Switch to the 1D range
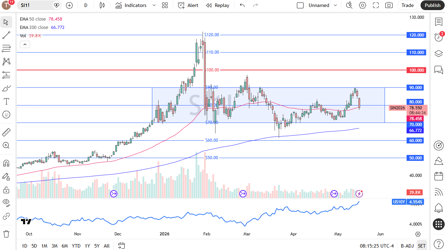Screen dimensions: 445x250 (x=24, y=246)
